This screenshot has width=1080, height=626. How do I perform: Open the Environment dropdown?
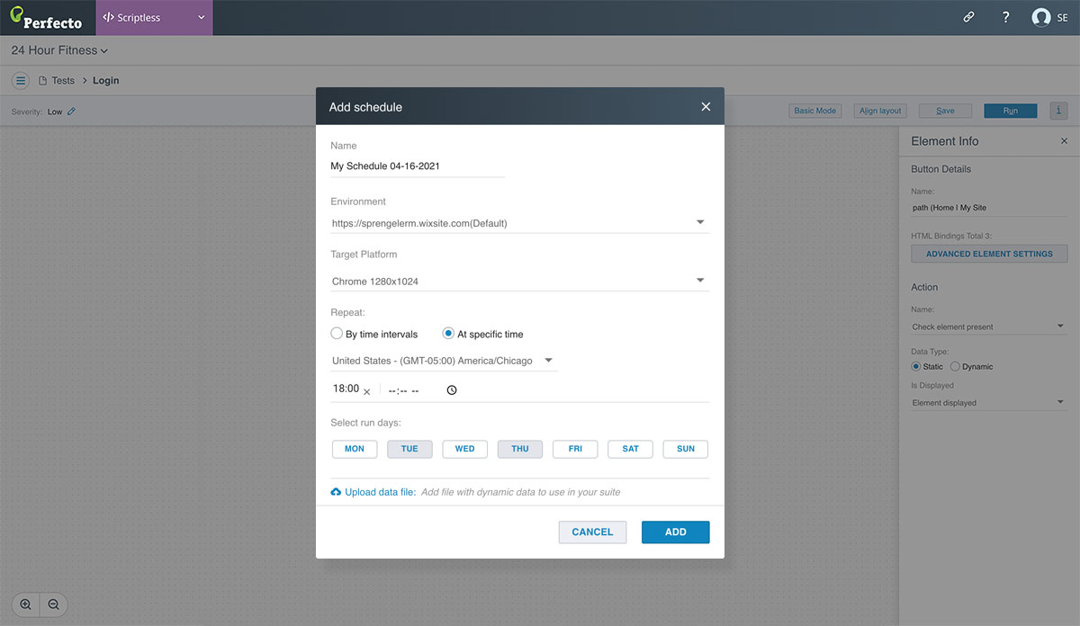[x=519, y=222]
